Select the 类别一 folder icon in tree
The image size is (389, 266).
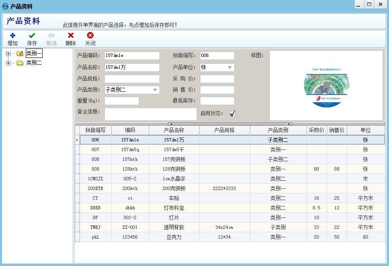[19, 53]
